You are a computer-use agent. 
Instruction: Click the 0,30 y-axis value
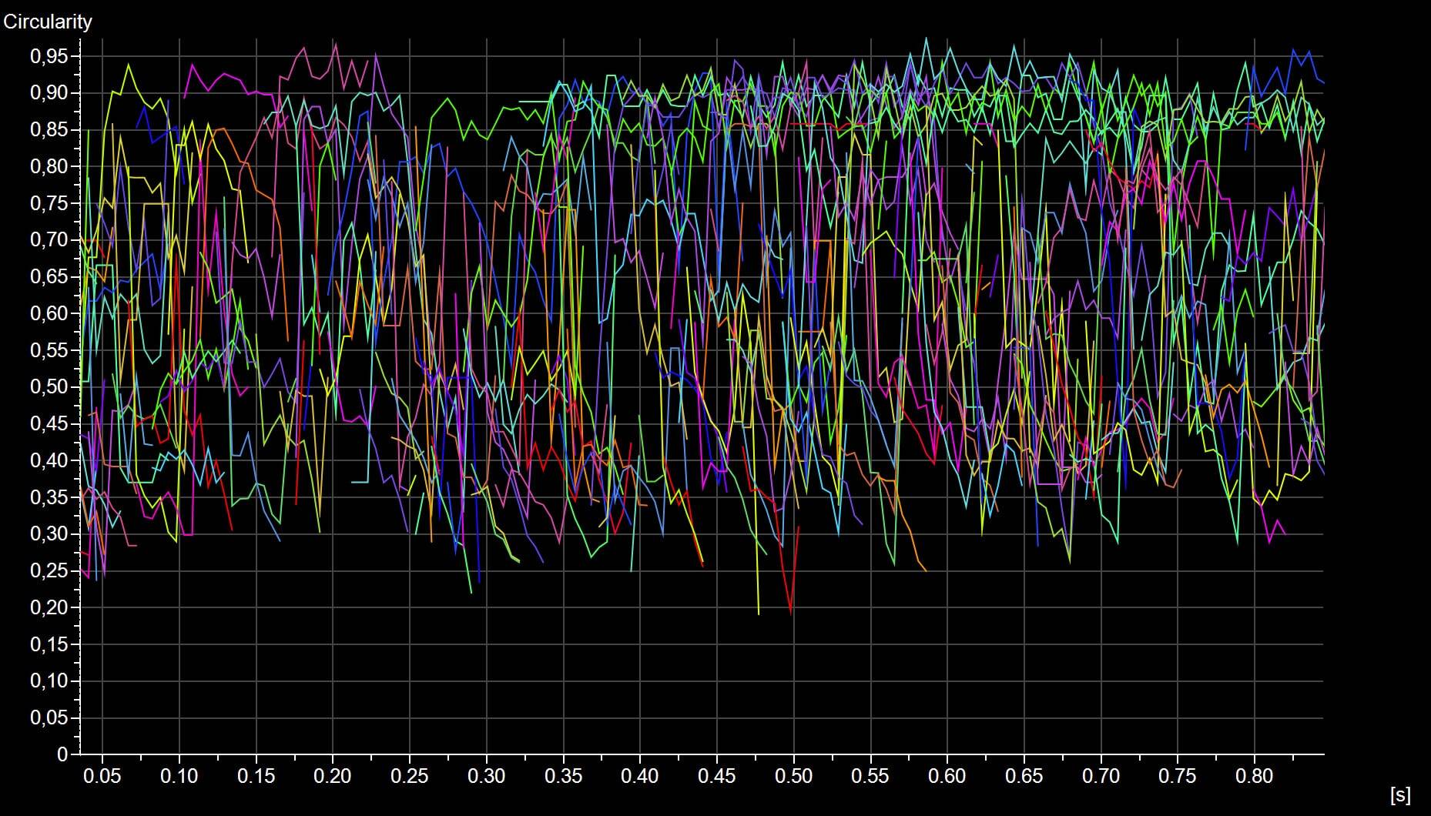(x=49, y=534)
